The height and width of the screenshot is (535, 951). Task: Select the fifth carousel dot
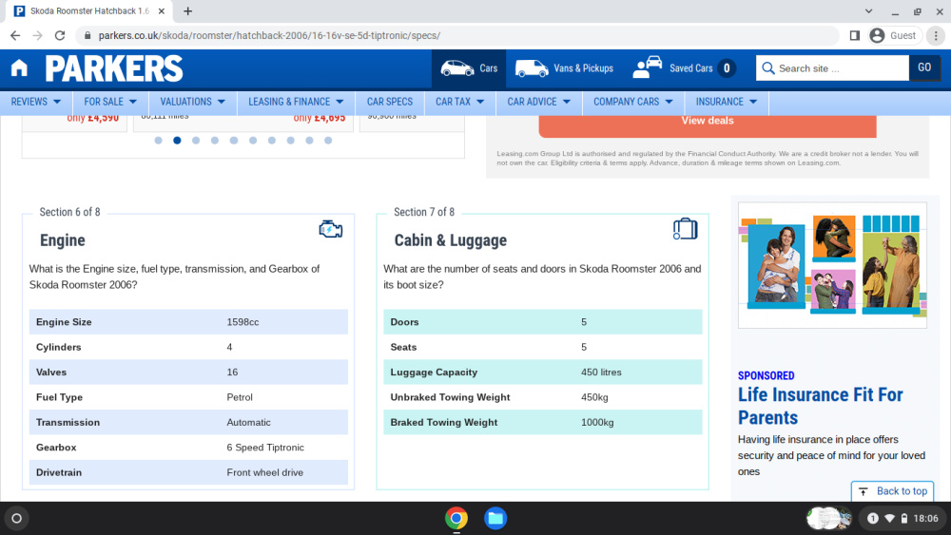click(234, 141)
